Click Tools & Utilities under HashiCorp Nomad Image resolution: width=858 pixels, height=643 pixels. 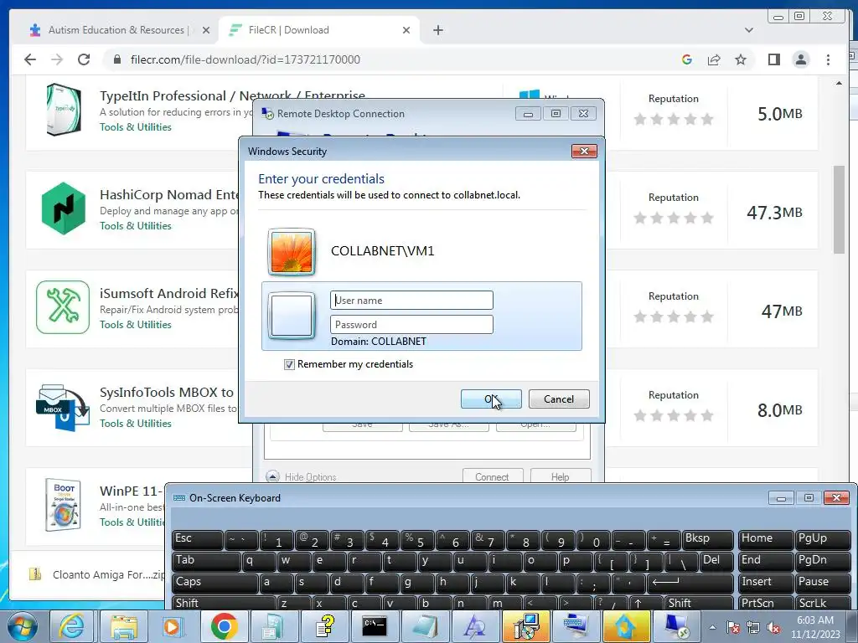(x=135, y=226)
